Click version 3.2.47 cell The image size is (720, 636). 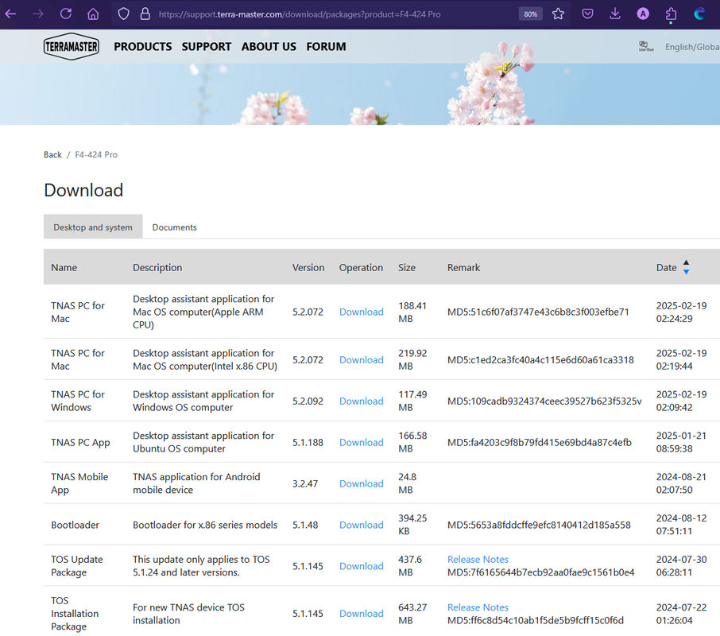pyautogui.click(x=305, y=483)
